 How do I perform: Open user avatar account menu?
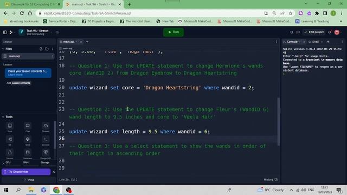point(337,32)
